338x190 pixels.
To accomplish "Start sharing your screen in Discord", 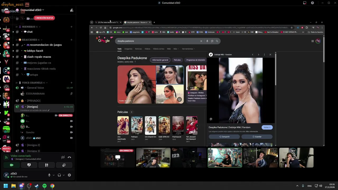I will [29, 165].
